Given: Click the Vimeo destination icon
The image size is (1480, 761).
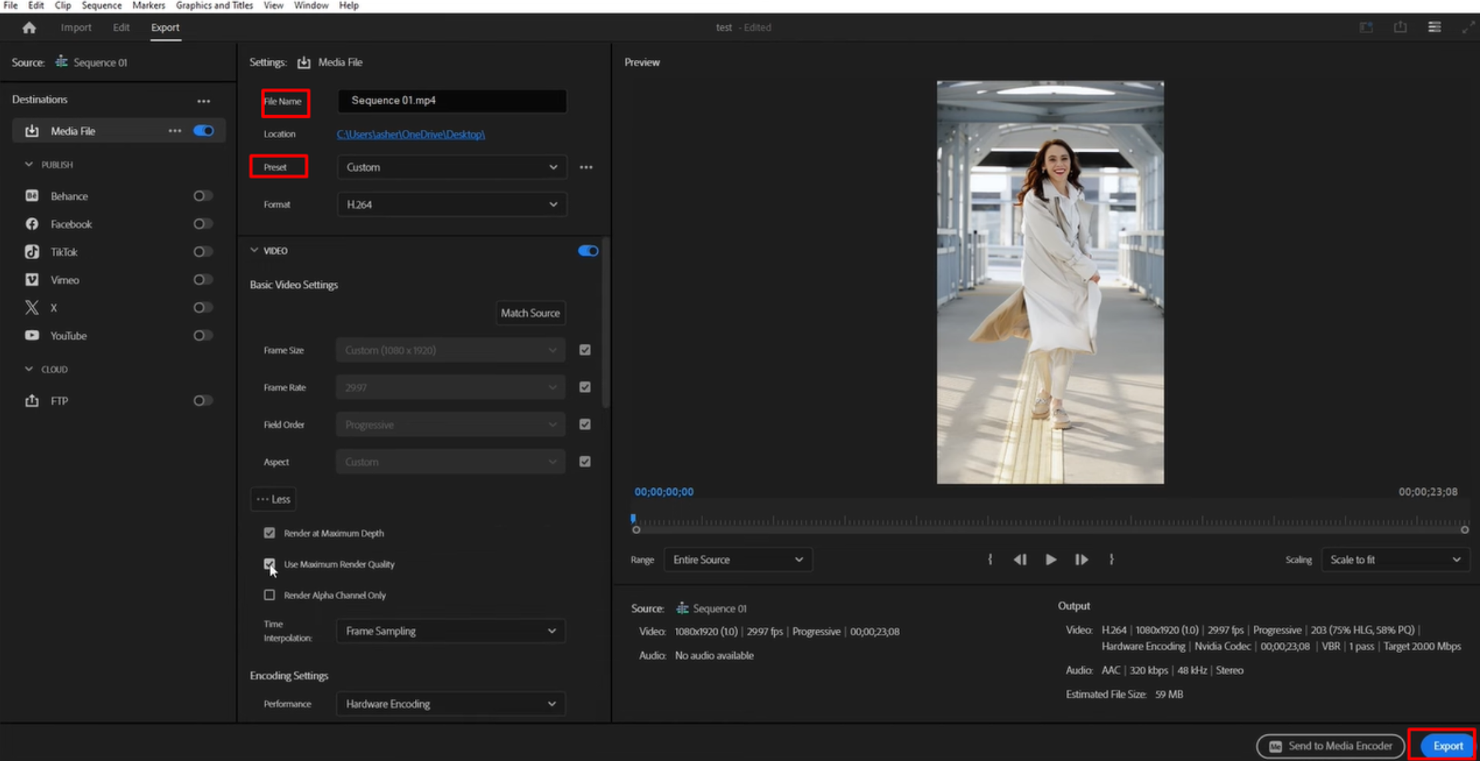Looking at the screenshot, I should [x=32, y=279].
